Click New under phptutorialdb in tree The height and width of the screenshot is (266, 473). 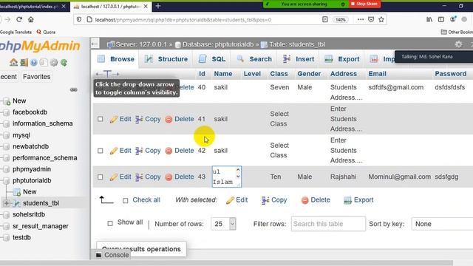point(30,192)
